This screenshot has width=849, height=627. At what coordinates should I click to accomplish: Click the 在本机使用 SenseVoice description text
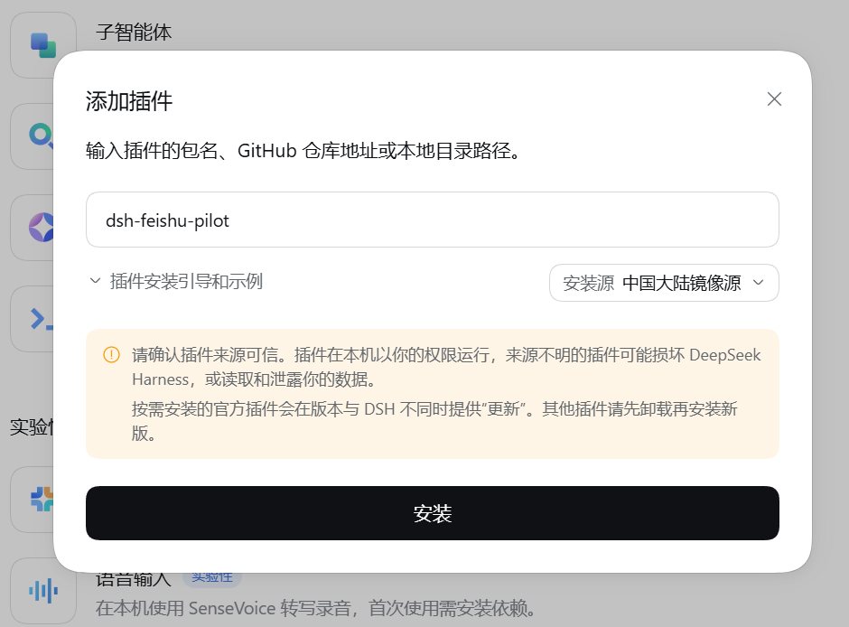(x=316, y=608)
